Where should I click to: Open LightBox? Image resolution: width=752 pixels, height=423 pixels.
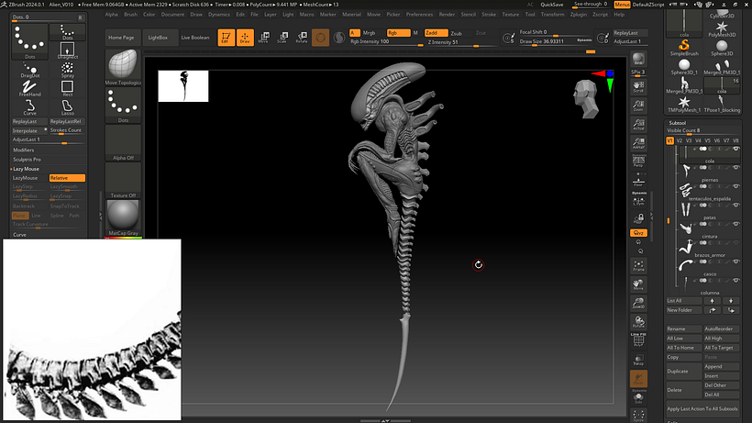pyautogui.click(x=158, y=38)
